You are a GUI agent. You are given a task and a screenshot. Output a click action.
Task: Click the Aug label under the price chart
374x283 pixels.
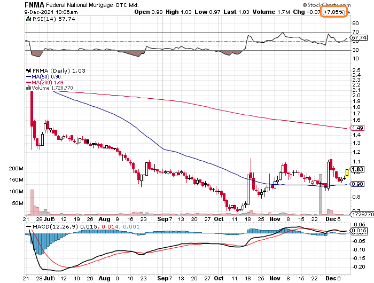coord(105,219)
